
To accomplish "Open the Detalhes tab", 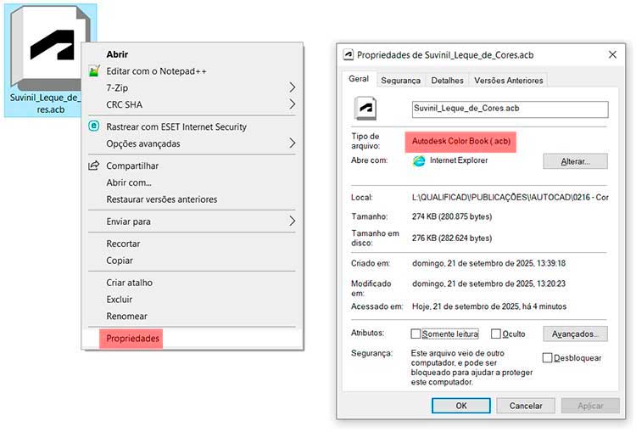I will 447,81.
